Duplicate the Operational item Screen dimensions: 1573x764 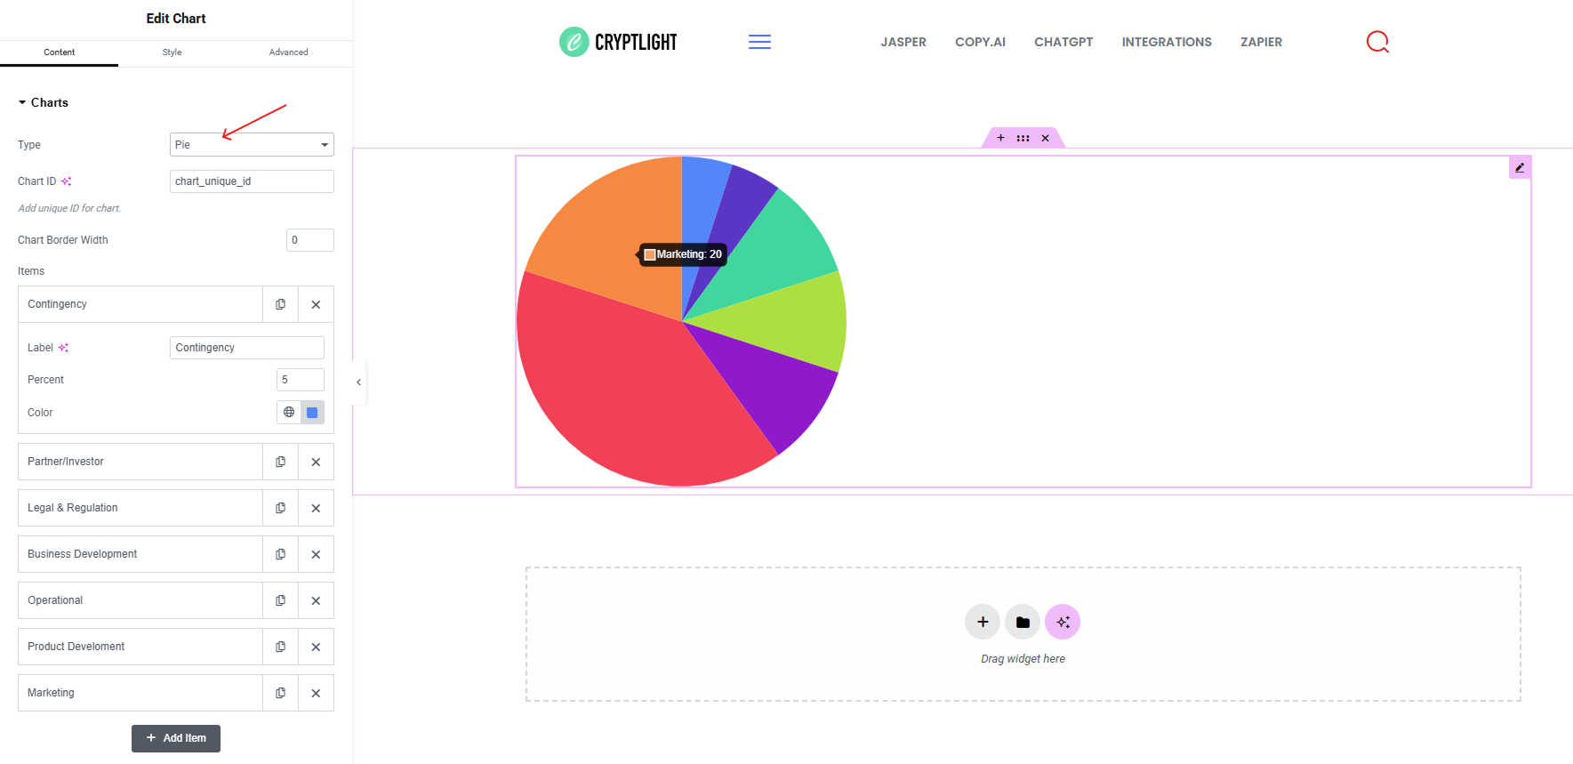pyautogui.click(x=280, y=600)
